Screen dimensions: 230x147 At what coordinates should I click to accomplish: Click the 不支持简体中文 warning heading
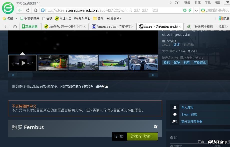[x=24, y=106]
